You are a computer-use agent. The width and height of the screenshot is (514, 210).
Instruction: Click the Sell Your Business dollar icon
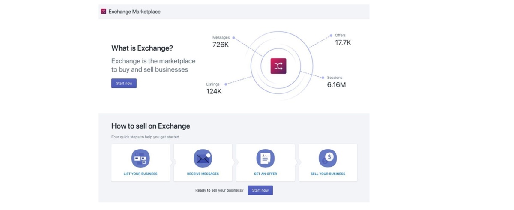(x=328, y=158)
